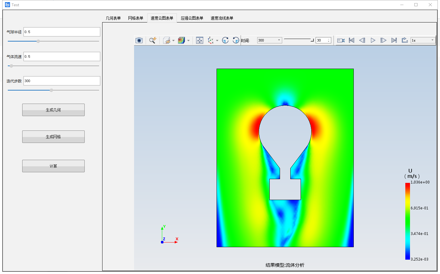Click the 气球半径 input field
Image resolution: width=440 pixels, height=274 pixels.
coord(62,32)
